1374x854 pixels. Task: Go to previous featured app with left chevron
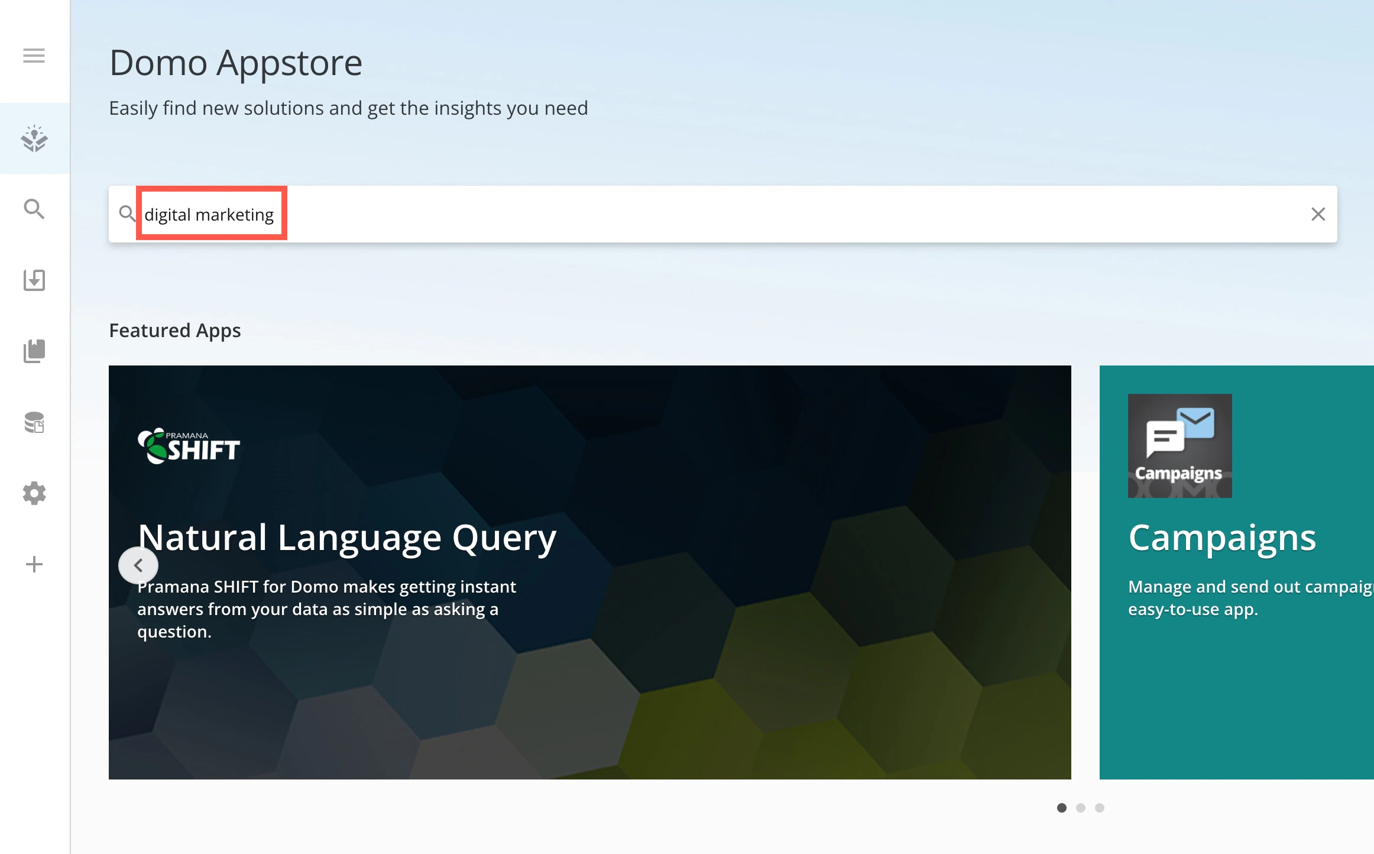tap(138, 565)
